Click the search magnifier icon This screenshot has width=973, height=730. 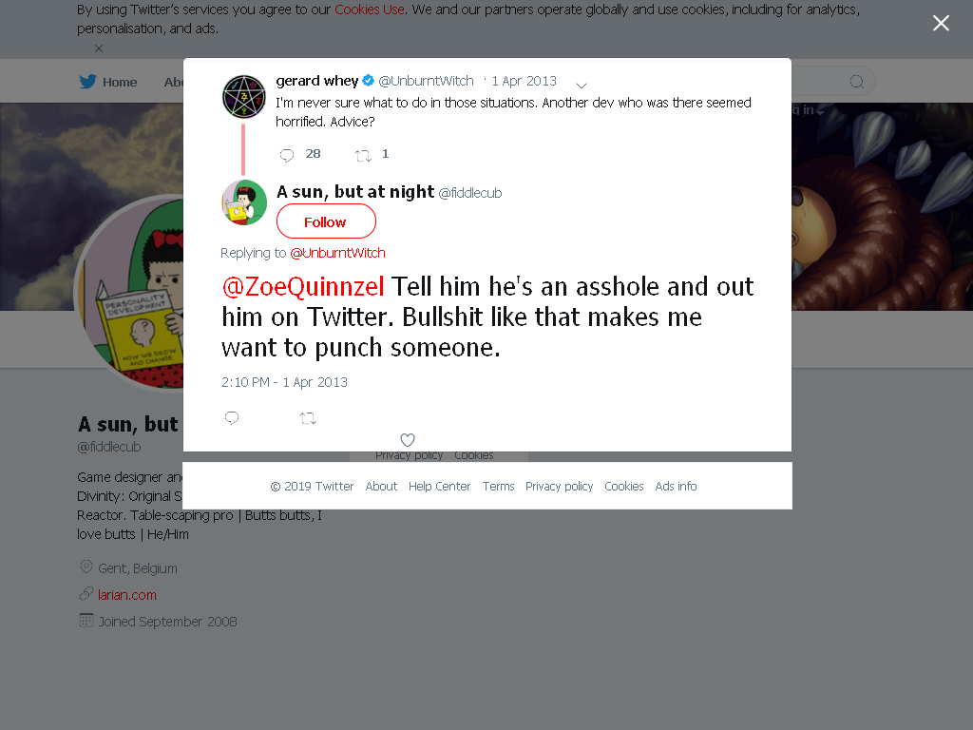[x=857, y=82]
